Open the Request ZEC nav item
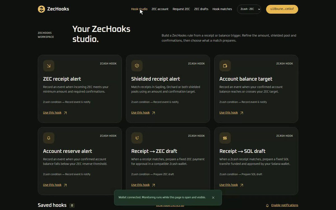Viewport: 336px width, 210px height. tap(181, 9)
